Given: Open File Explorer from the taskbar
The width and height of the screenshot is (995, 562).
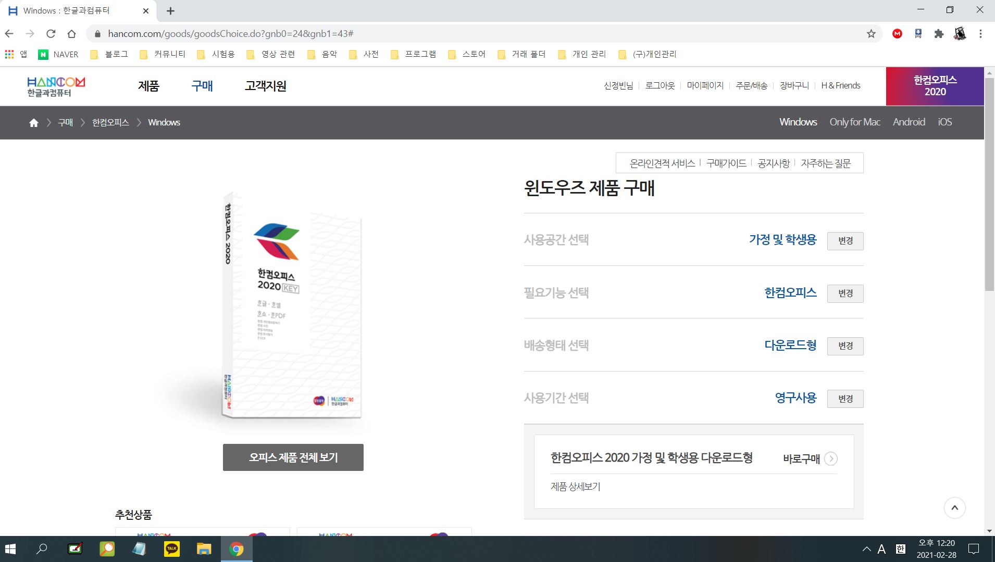Looking at the screenshot, I should [204, 549].
